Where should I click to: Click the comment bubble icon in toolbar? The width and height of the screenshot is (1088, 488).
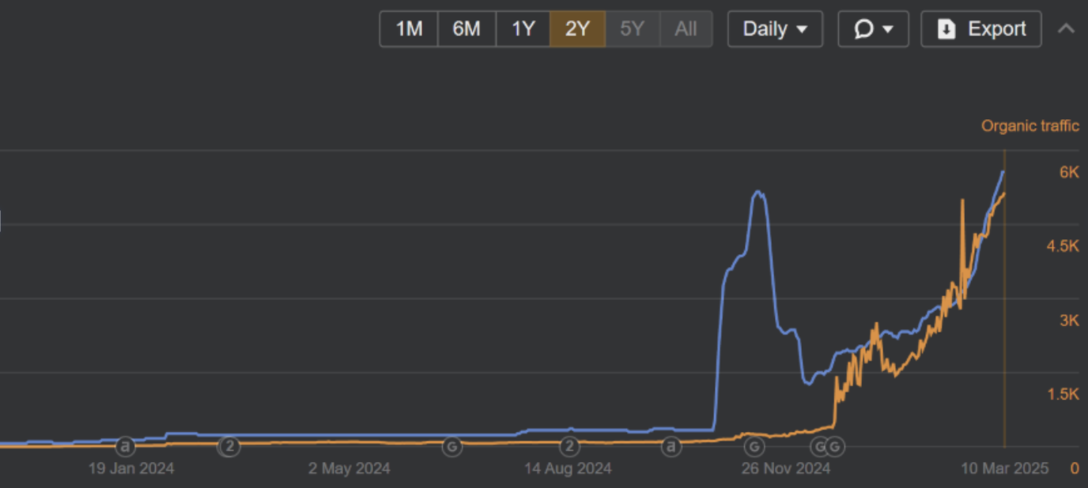point(864,28)
